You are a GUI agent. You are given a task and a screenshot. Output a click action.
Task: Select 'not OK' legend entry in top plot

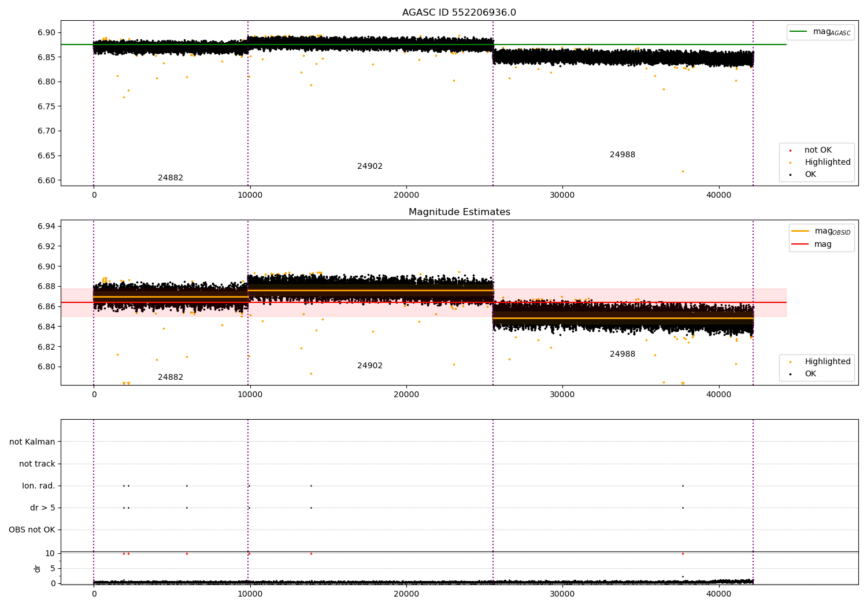click(x=818, y=150)
